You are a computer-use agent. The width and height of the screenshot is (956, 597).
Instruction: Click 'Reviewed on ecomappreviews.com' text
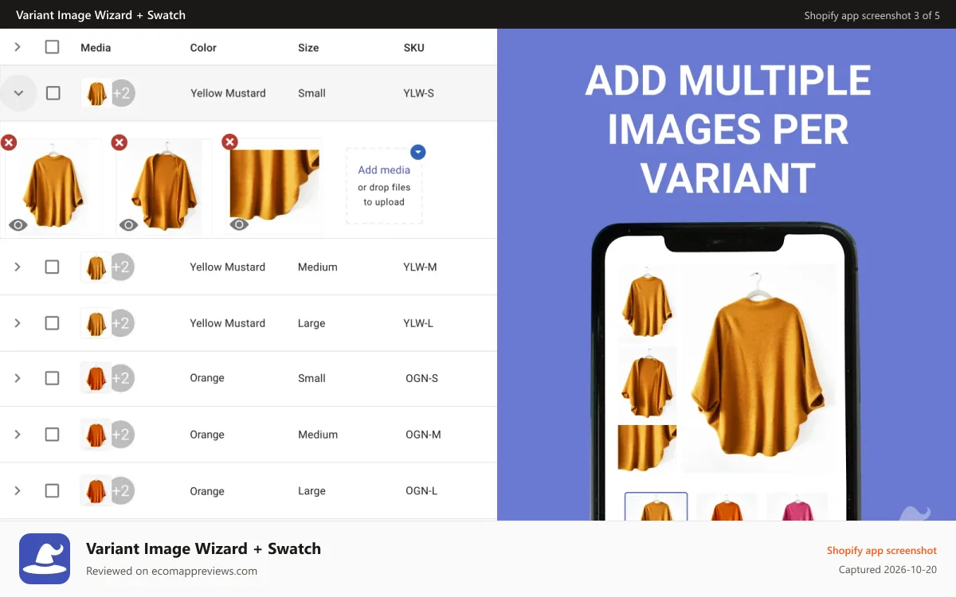coord(171,571)
